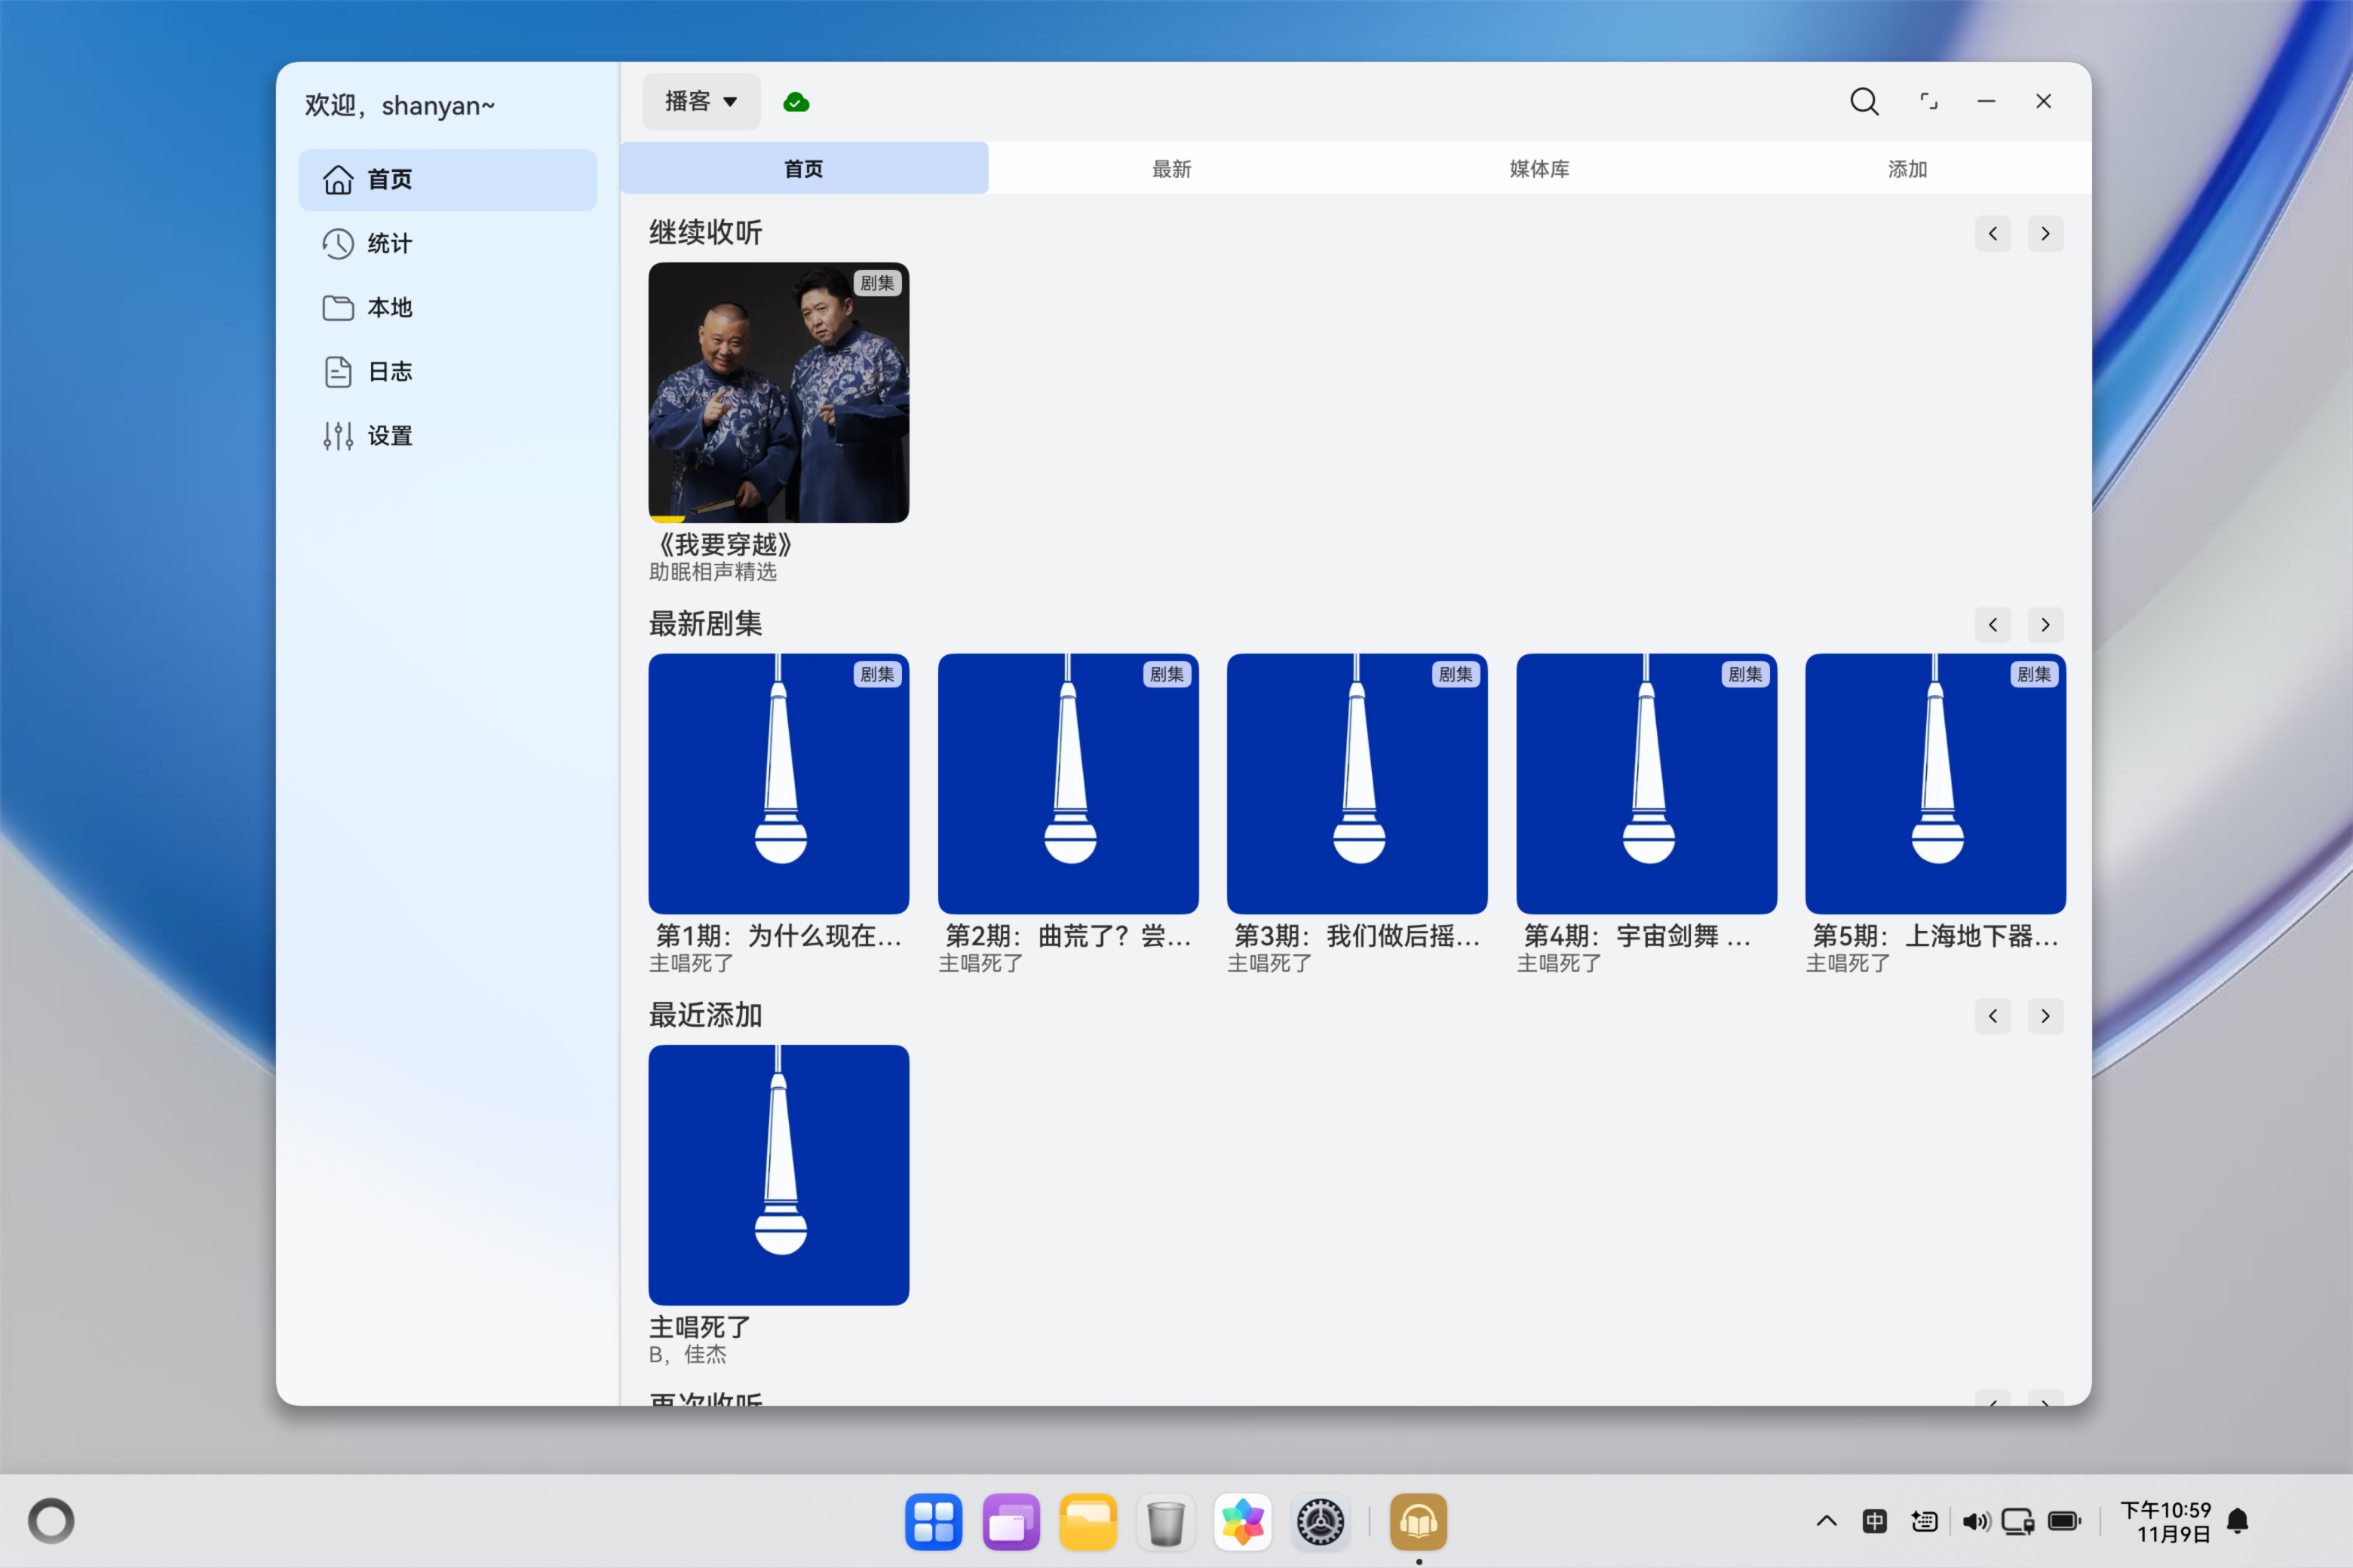Open 日志 logs in sidebar
The width and height of the screenshot is (2353, 1568).
coord(447,372)
